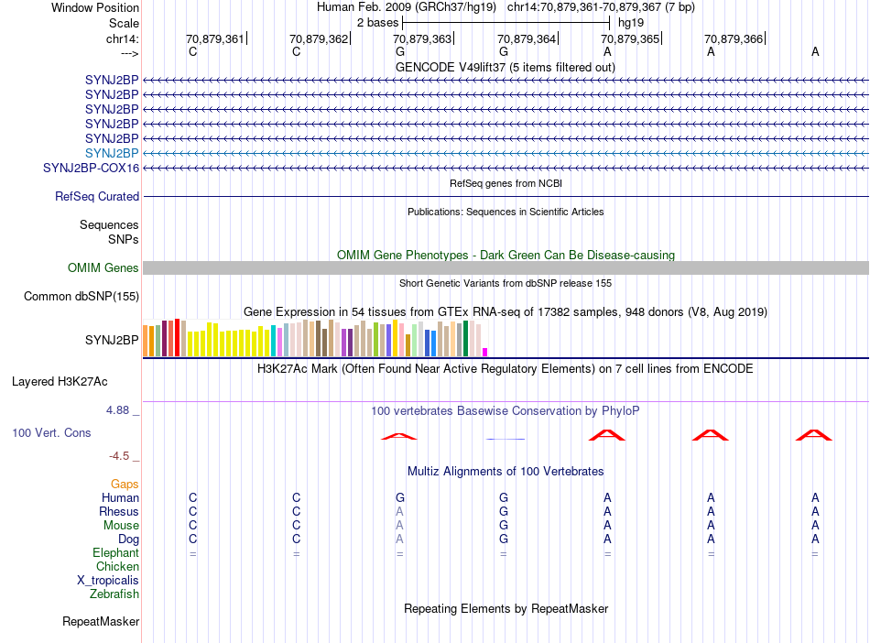This screenshot has width=870, height=643.
Task: Click the ---> strand direction arrow label
Action: (x=129, y=53)
